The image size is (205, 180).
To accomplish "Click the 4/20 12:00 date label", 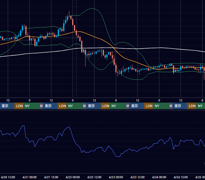I will (x=8, y=177).
